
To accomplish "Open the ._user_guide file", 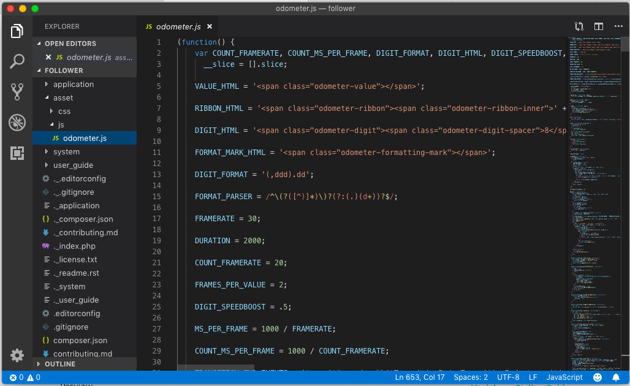I will coord(85,300).
